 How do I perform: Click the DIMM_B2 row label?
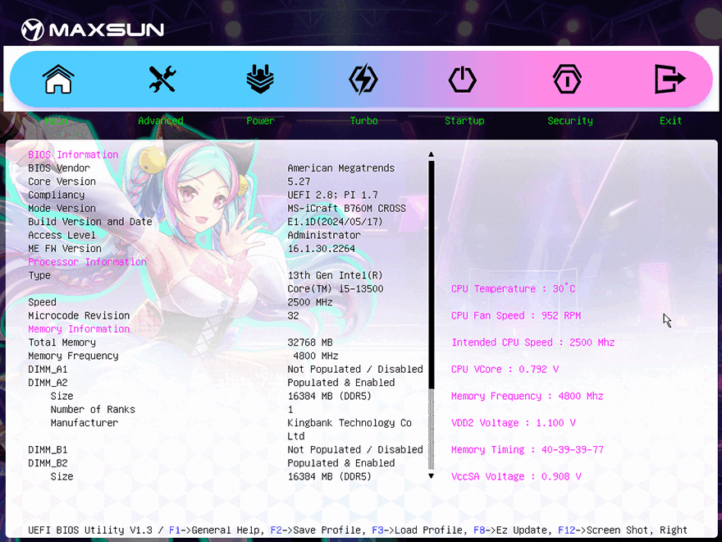pyautogui.click(x=48, y=463)
